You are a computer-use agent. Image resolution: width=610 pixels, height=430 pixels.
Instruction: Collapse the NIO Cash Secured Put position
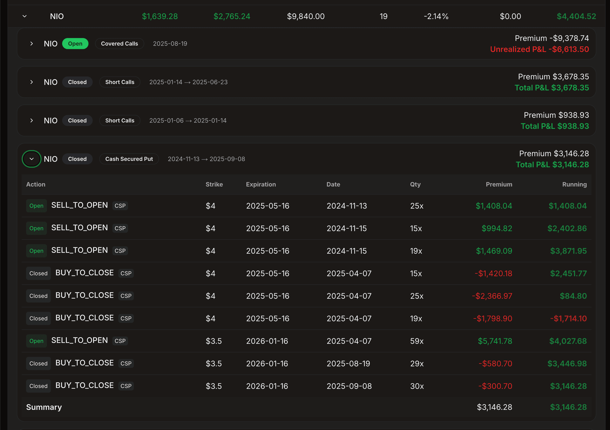point(31,159)
